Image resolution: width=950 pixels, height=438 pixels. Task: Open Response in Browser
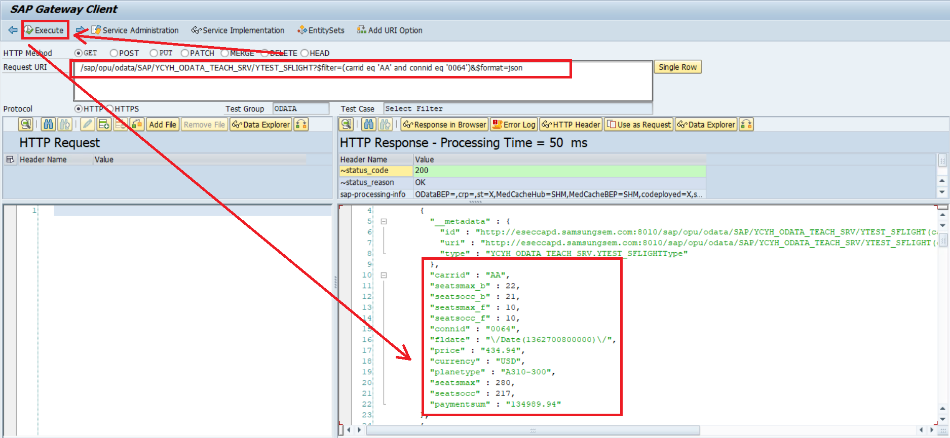444,125
